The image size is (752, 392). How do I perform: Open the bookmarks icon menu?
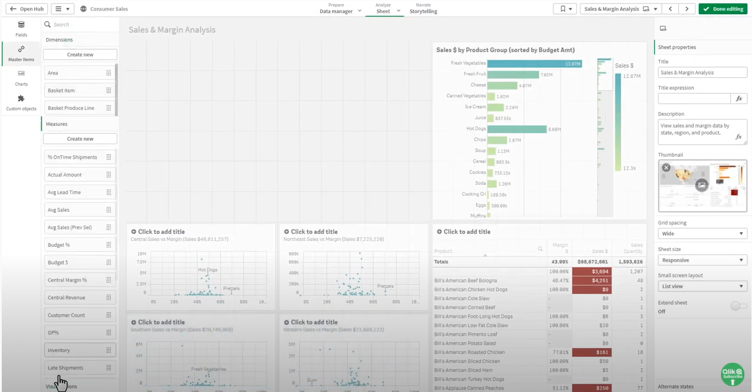pos(565,9)
